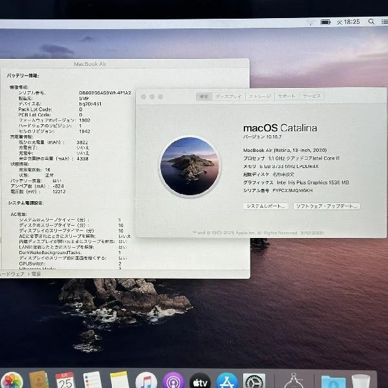Click the Wi-Fi status icon
The image size is (388, 388).
tap(310, 22)
